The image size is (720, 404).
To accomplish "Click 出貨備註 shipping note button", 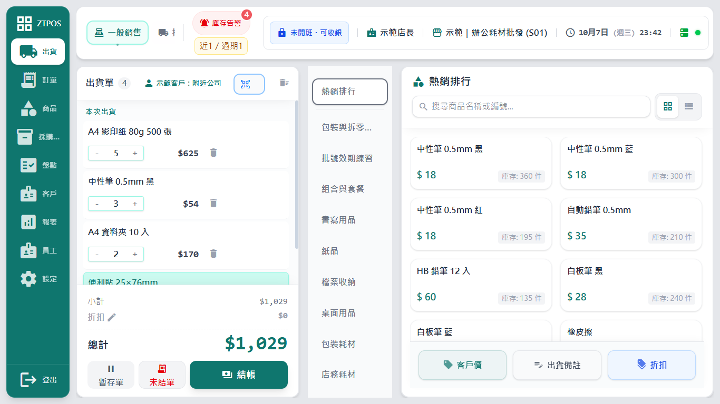I will (557, 365).
